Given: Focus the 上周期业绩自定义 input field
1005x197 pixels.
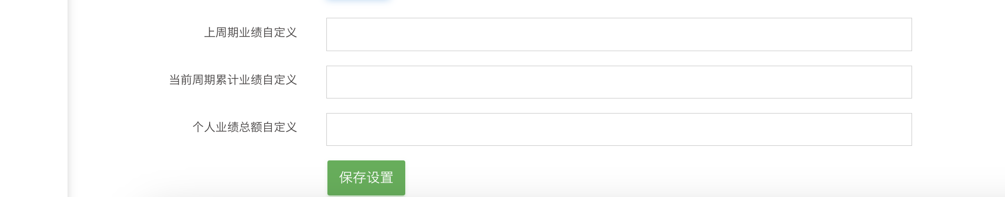Looking at the screenshot, I should [x=619, y=34].
